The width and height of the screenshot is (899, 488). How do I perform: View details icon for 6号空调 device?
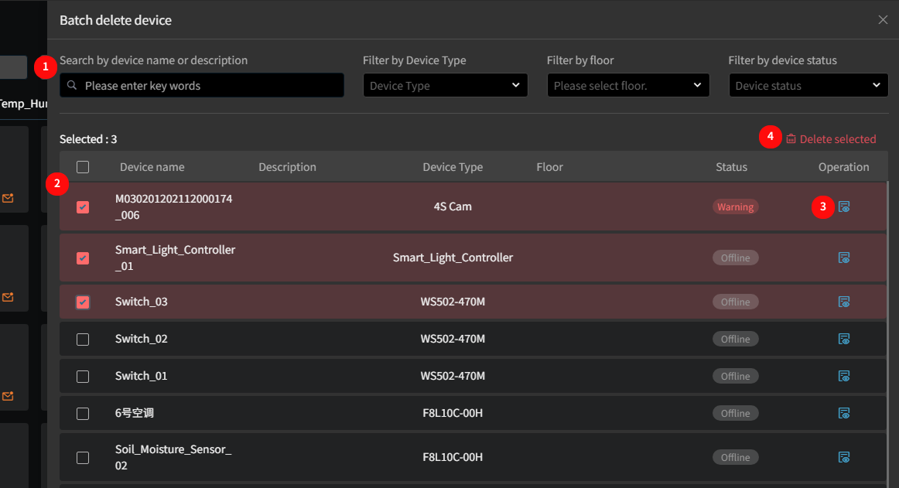click(x=844, y=413)
